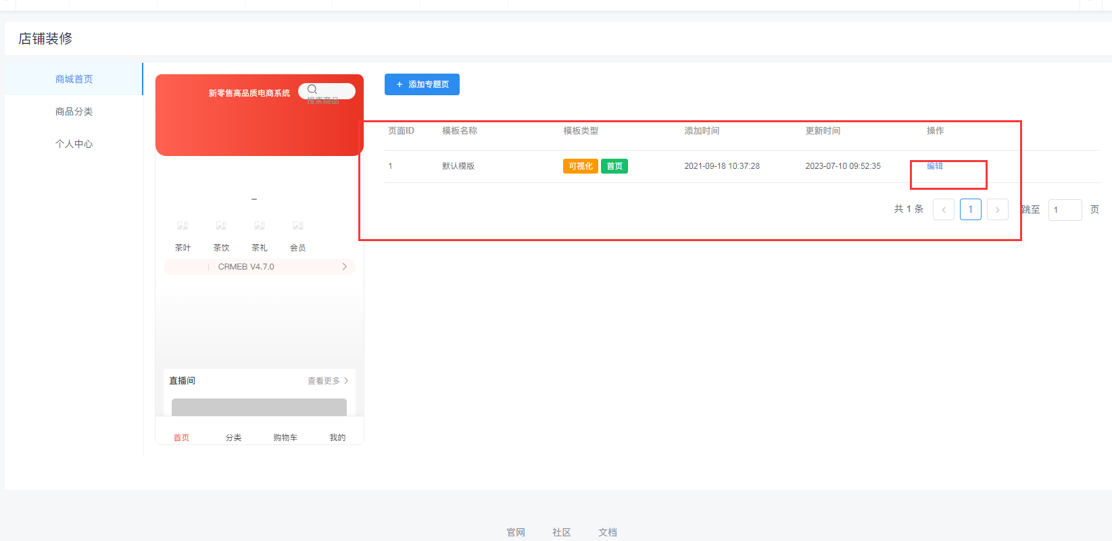Click the 2023-07-10 09:52:35 update time cell
Image resolution: width=1112 pixels, height=541 pixels.
coord(843,166)
